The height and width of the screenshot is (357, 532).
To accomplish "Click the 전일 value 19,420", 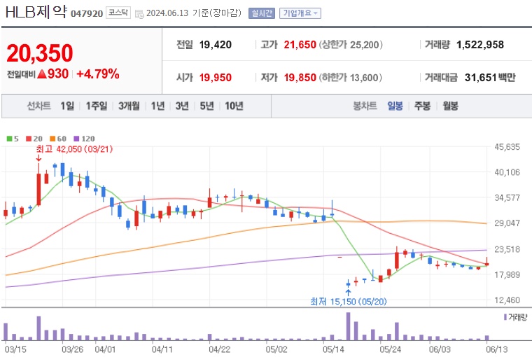I will (x=216, y=45).
